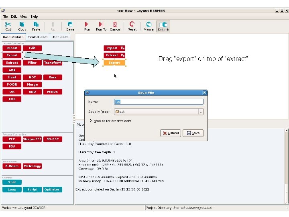The height and width of the screenshot is (217, 289).
Task: Click the Project Directory status bar text
Action: point(179,208)
